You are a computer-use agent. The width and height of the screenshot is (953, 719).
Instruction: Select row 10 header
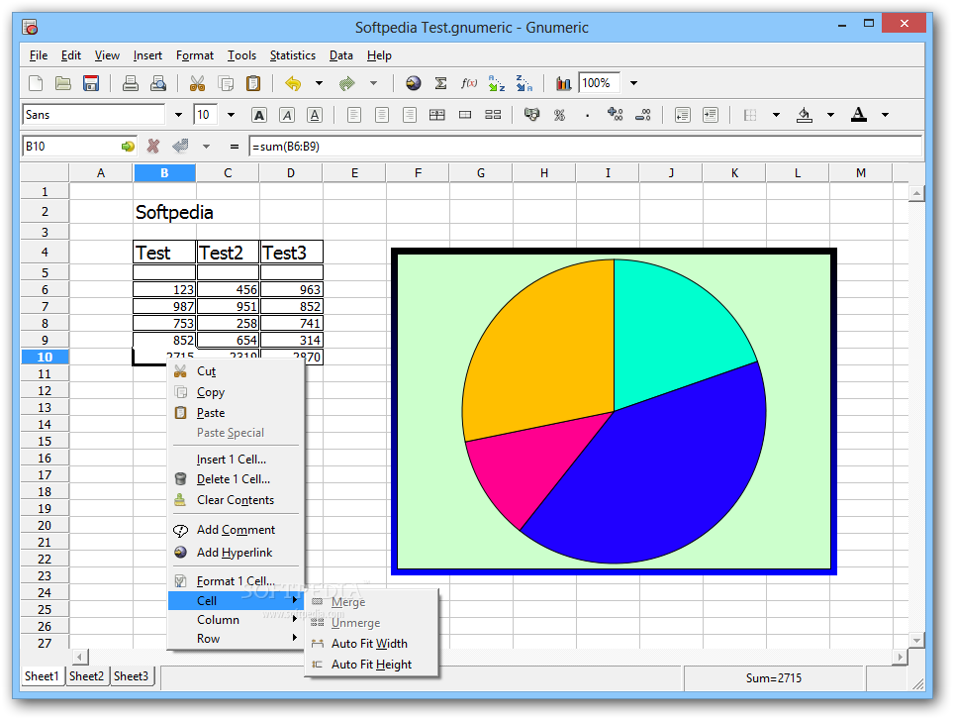tap(45, 358)
